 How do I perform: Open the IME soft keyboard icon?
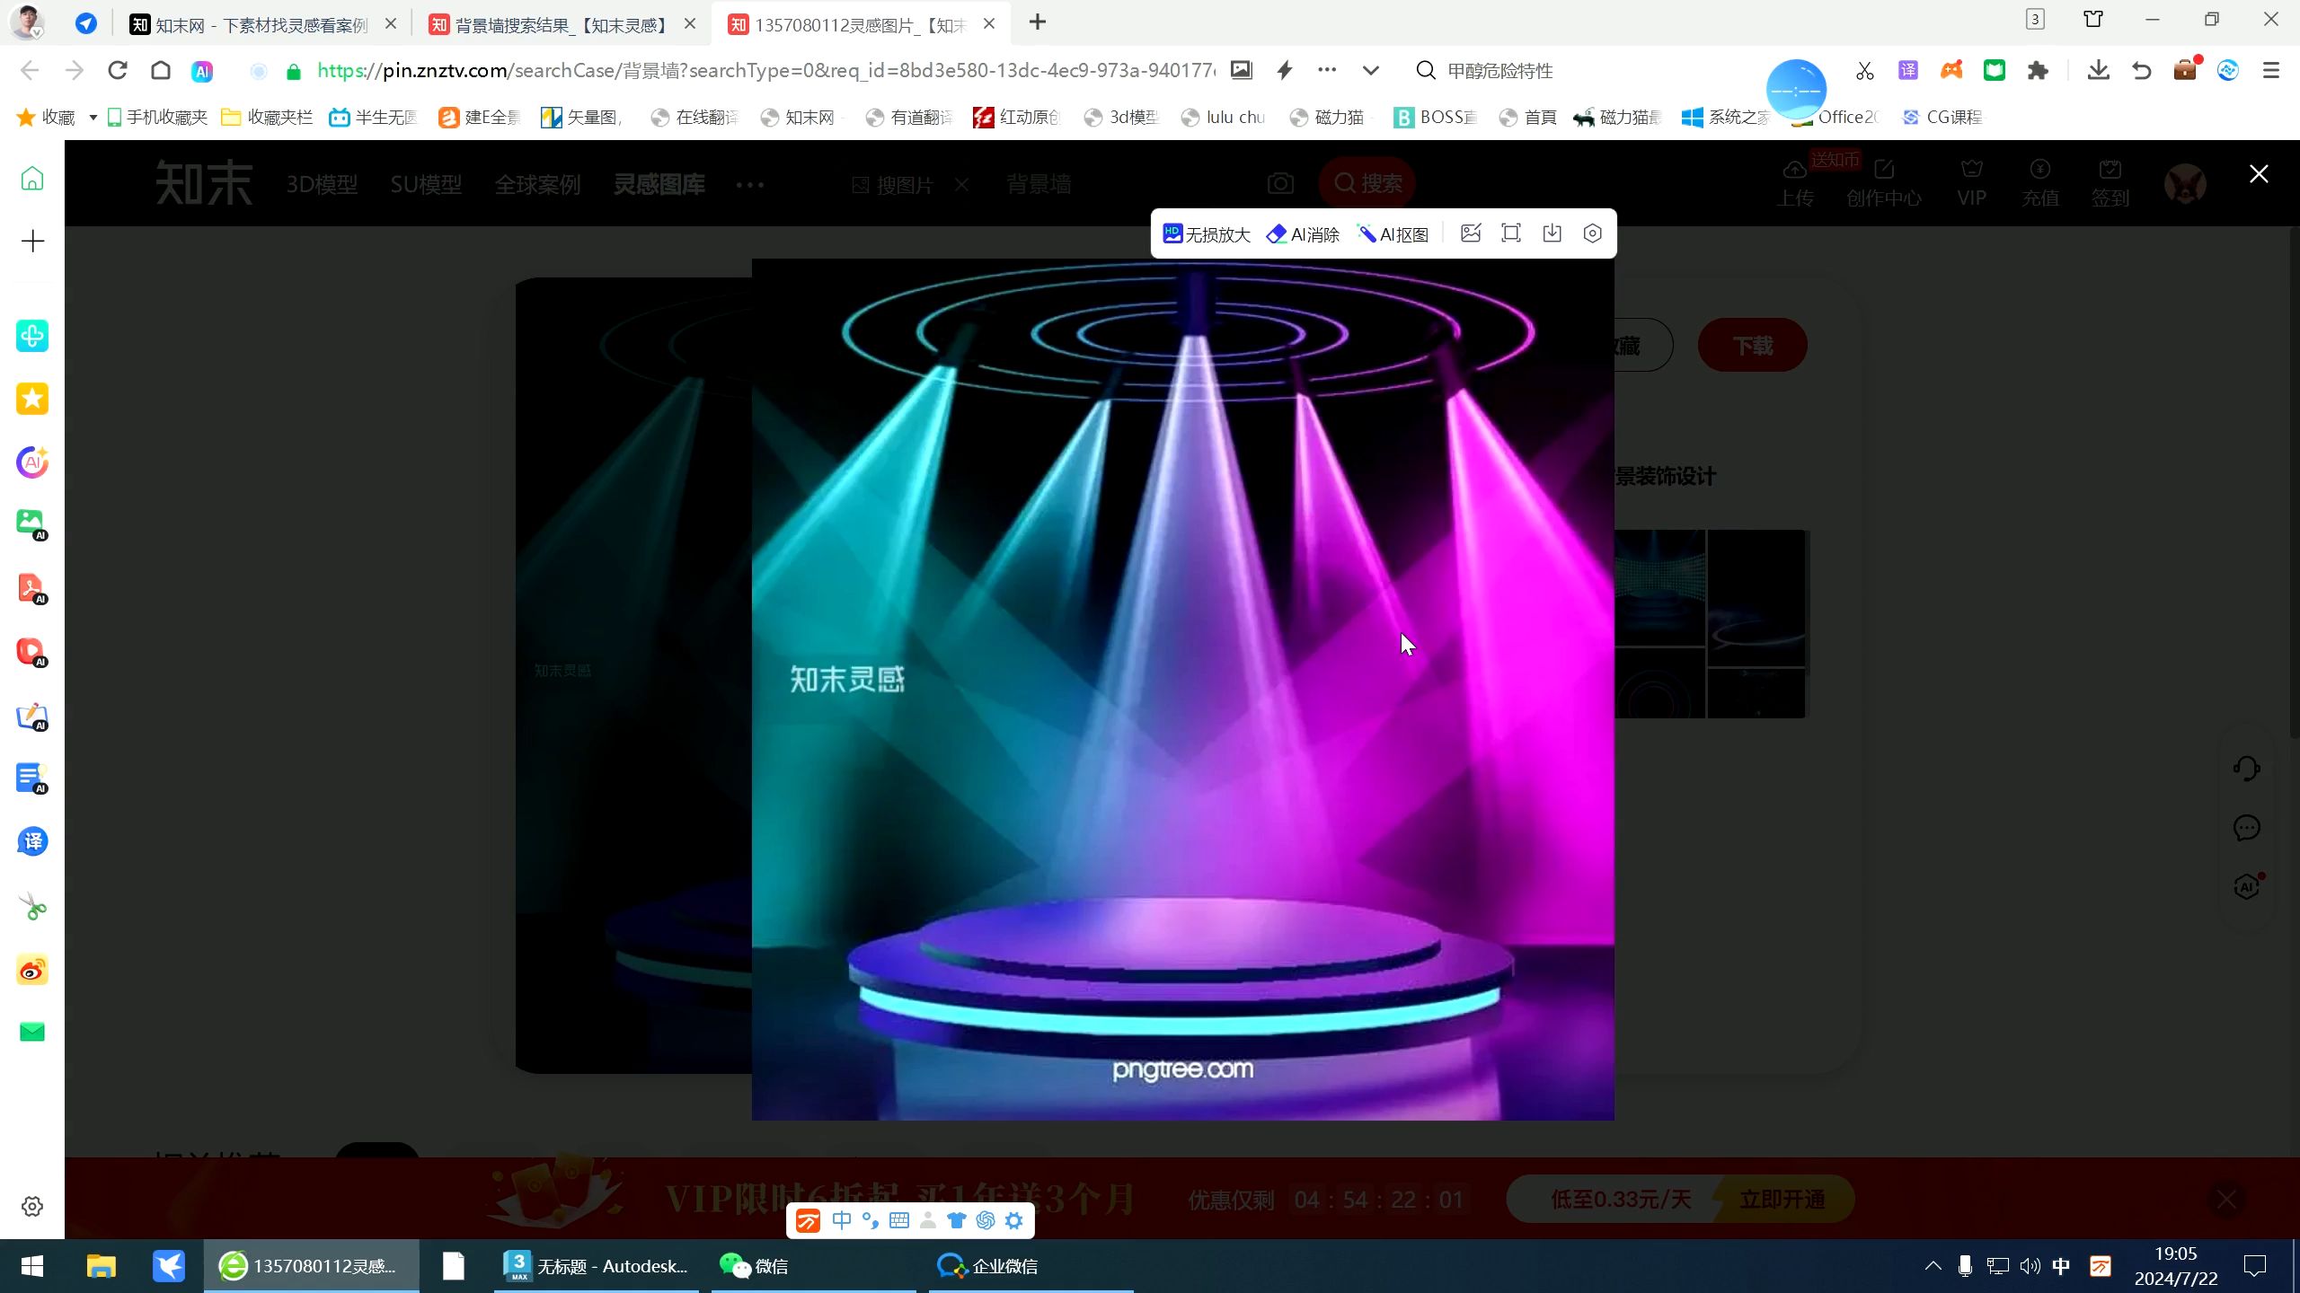pos(899,1220)
